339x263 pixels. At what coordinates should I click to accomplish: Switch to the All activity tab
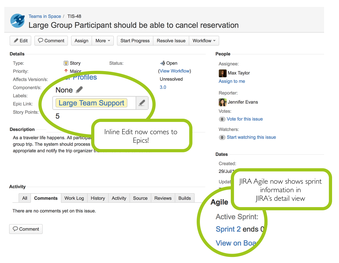point(25,198)
